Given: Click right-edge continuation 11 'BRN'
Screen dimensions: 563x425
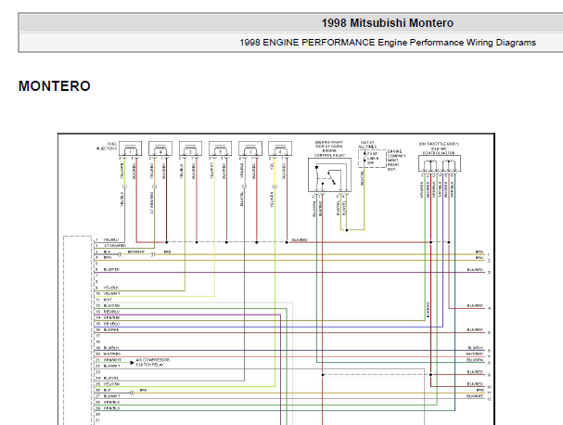Looking at the screenshot, I should (483, 392).
